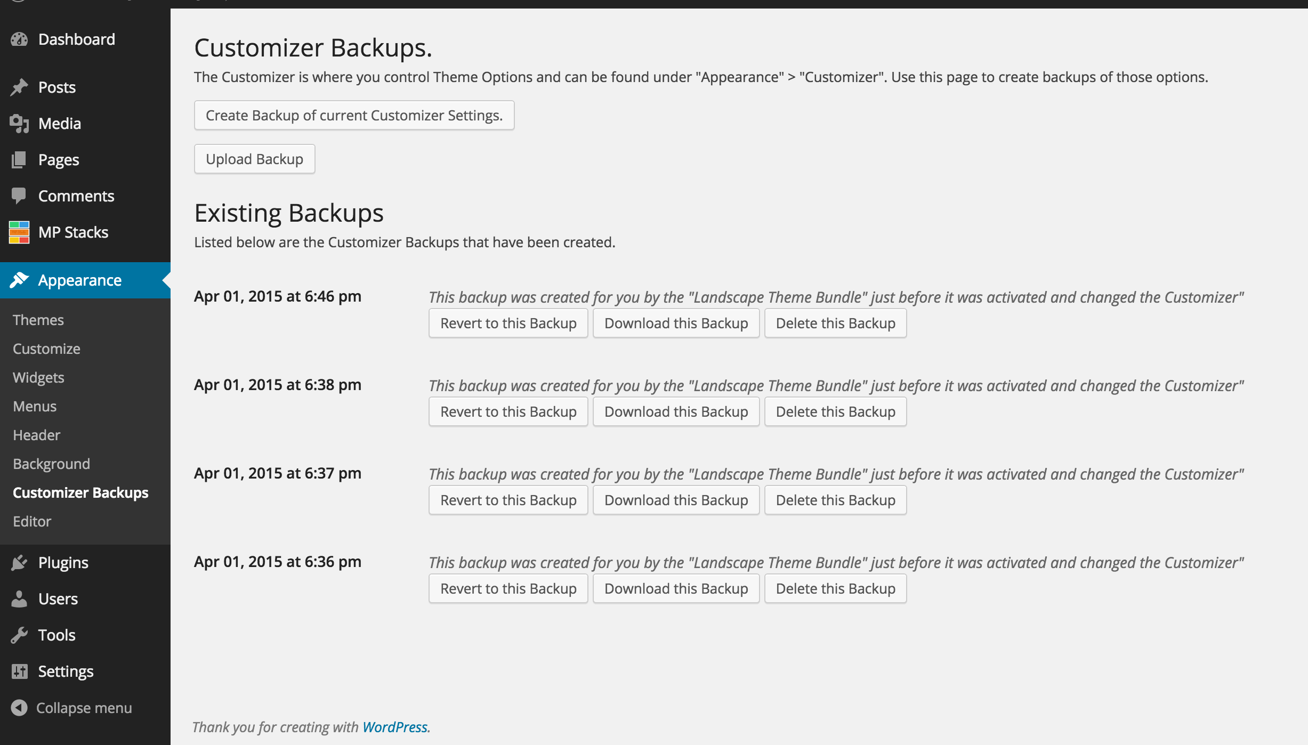The image size is (1308, 745).
Task: Open the Widgets submenu item
Action: pos(38,377)
